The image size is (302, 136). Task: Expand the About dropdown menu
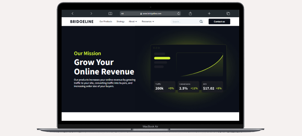pyautogui.click(x=133, y=21)
